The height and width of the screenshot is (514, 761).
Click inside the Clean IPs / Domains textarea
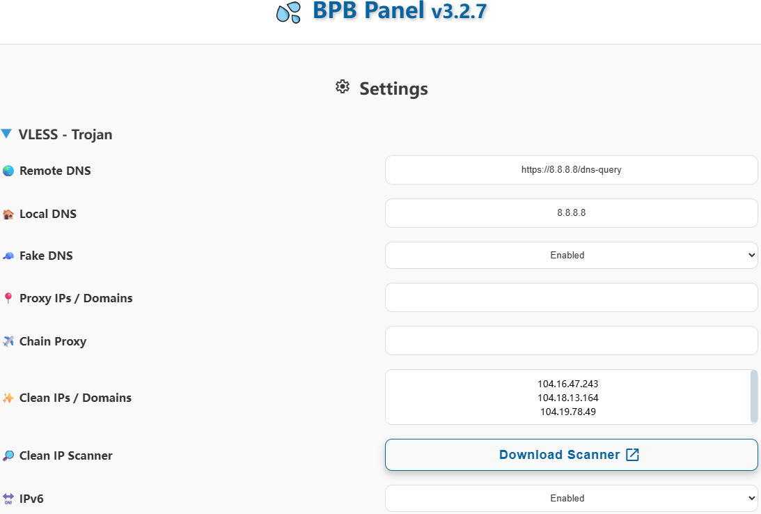point(567,397)
